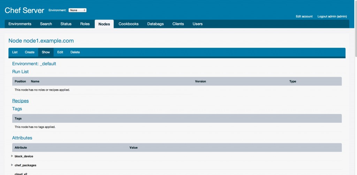357x175 pixels.
Task: Click Logout admin link
Action: coord(332,16)
